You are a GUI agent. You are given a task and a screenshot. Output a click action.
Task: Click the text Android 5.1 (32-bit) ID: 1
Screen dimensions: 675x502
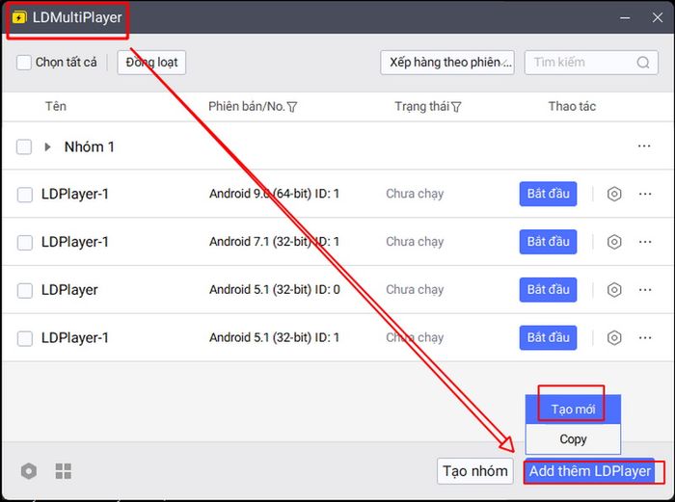pyautogui.click(x=274, y=337)
